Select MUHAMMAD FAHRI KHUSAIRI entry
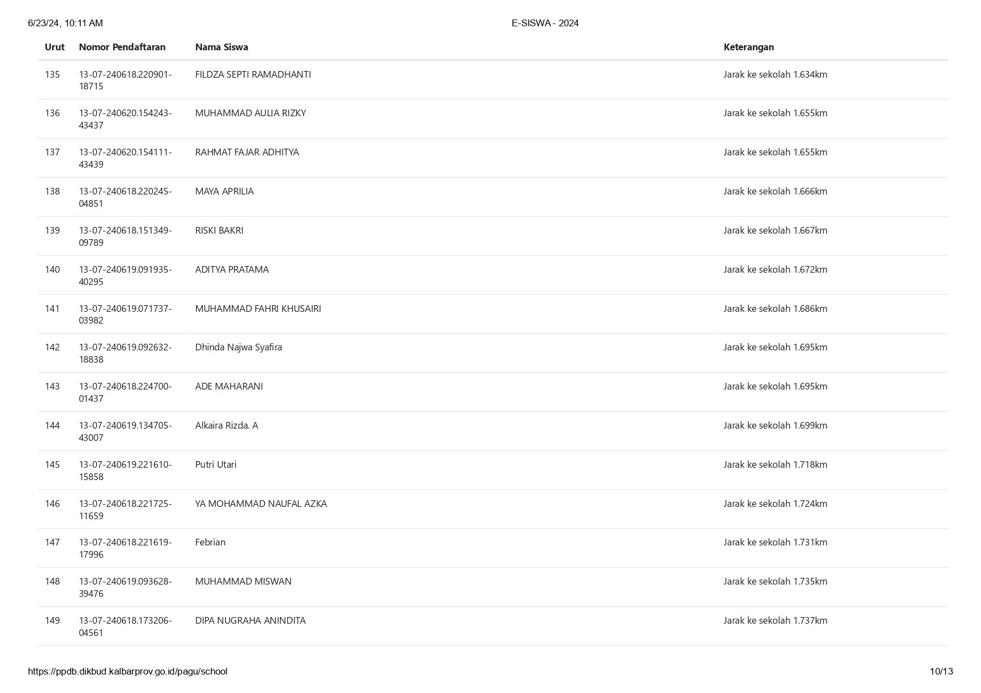 258,308
